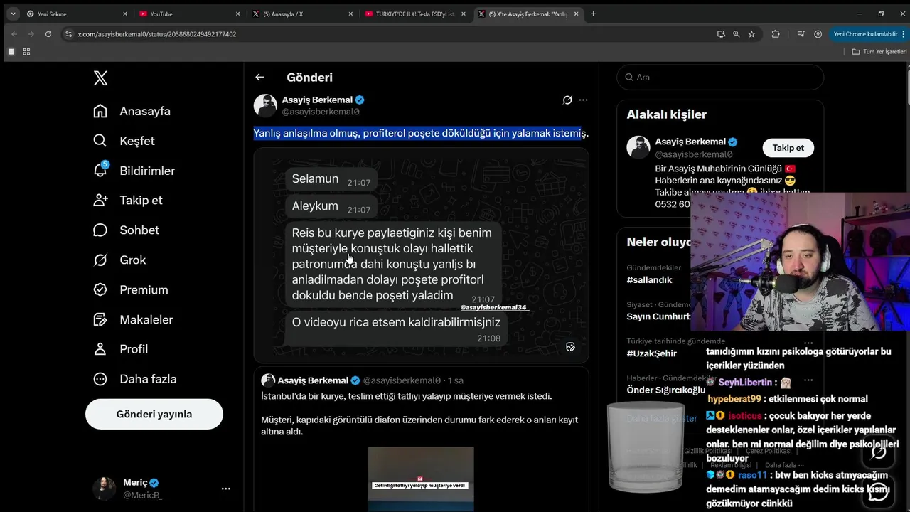Open Grok from the sidebar

[119, 260]
